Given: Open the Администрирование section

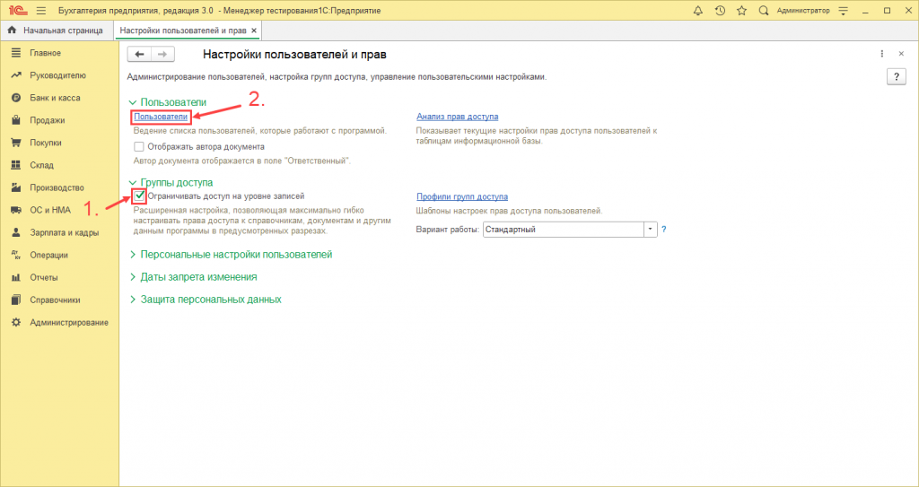Looking at the screenshot, I should [69, 322].
